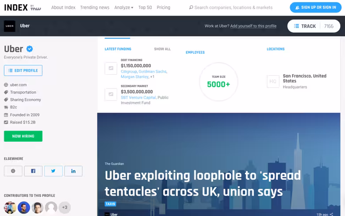Click the TAXIS article tag
Screen dimensions: 345x216
[110, 204]
